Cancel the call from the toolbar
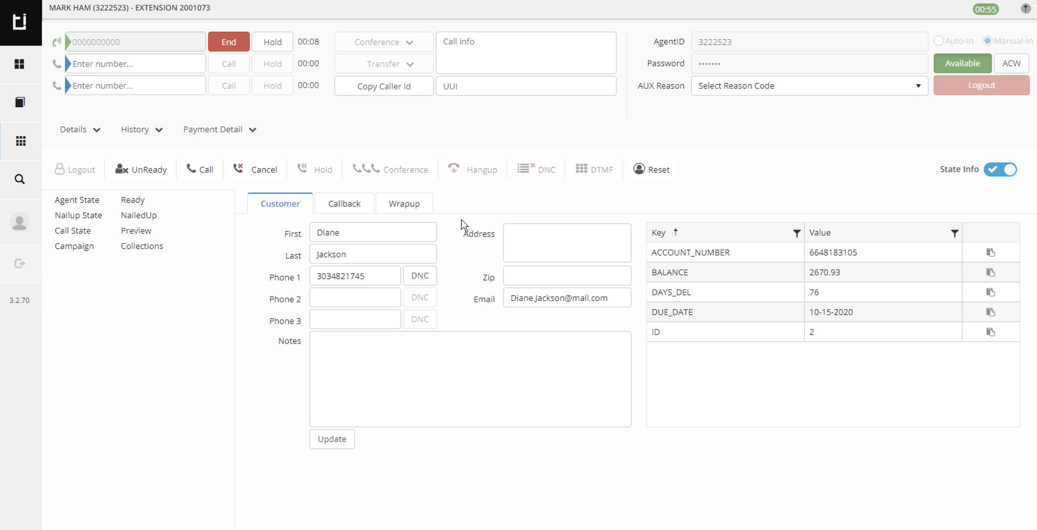The height and width of the screenshot is (530, 1037). 255,169
